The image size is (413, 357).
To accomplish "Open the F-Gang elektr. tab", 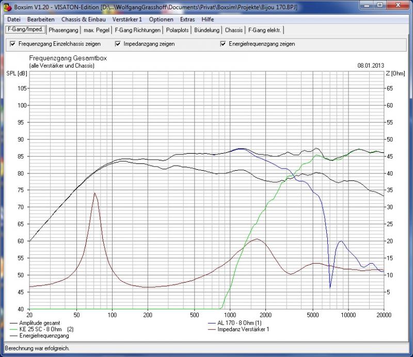I will coord(264,30).
